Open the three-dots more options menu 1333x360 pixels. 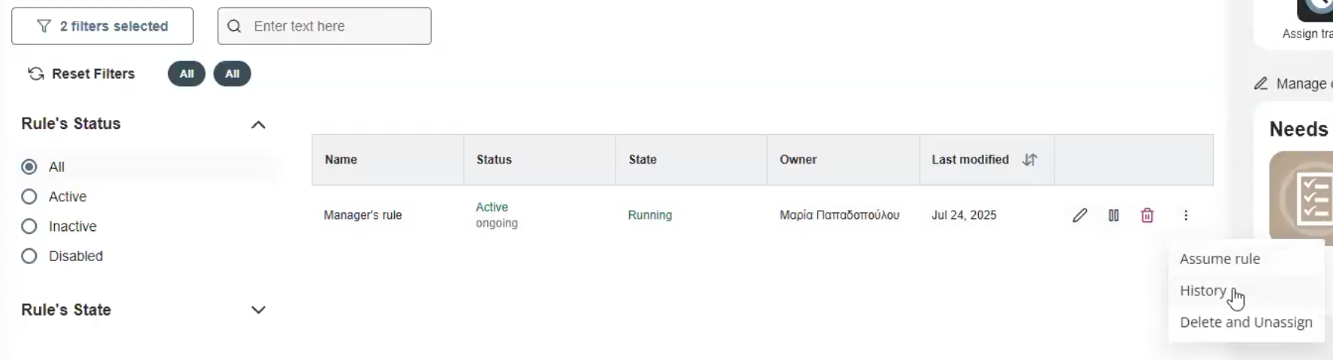pyautogui.click(x=1186, y=215)
